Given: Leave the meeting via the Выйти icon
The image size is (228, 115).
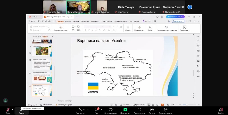Looking at the screenshot, I should point(221,110).
